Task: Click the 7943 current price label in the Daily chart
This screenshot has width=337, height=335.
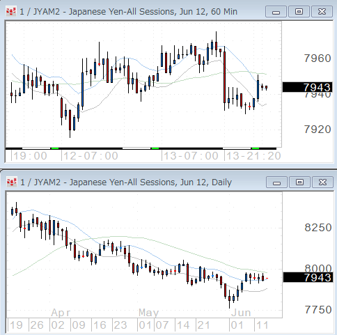Action: click(x=308, y=277)
